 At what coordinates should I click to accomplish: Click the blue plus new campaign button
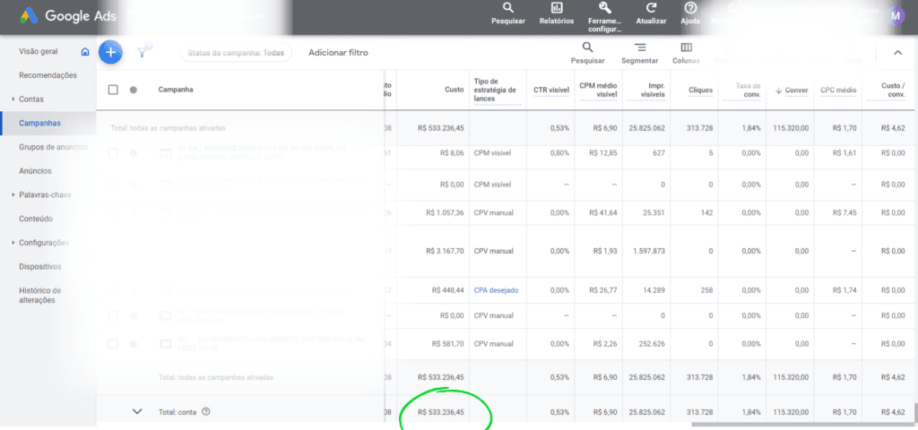click(x=109, y=53)
